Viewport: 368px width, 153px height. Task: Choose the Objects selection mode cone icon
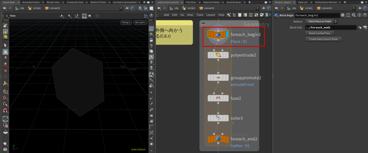click(x=5, y=26)
